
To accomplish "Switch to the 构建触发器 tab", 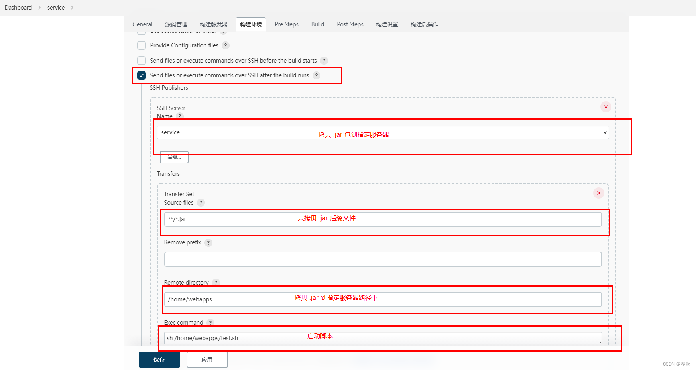I will (x=214, y=24).
